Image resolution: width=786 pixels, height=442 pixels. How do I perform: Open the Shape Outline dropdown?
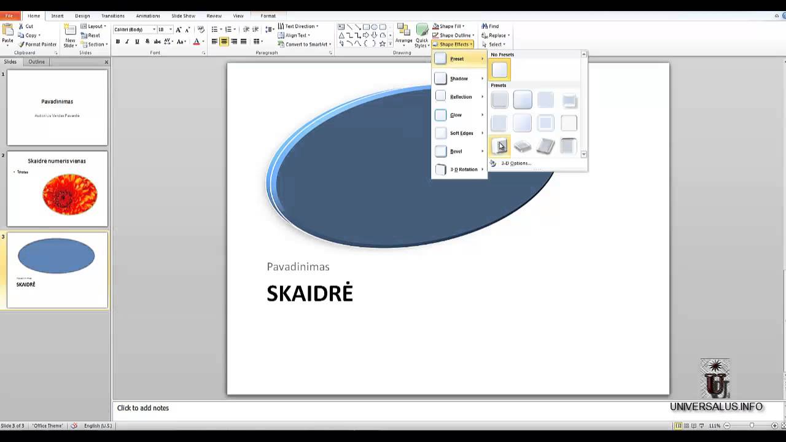453,35
